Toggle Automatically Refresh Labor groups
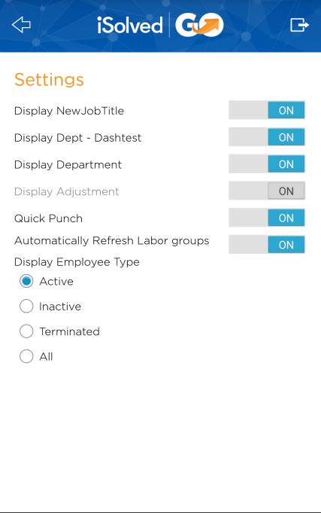This screenshot has height=513, width=321. pyautogui.click(x=266, y=244)
